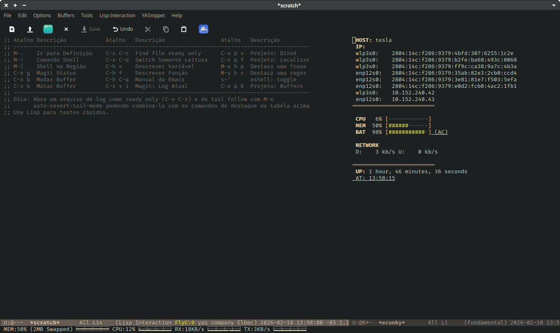The image size is (560, 333).
Task: Click the Undo toolbar button
Action: click(x=123, y=29)
